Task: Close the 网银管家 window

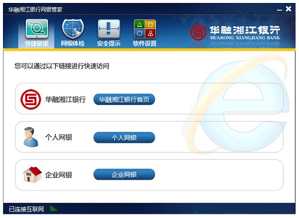Action: tap(288, 9)
